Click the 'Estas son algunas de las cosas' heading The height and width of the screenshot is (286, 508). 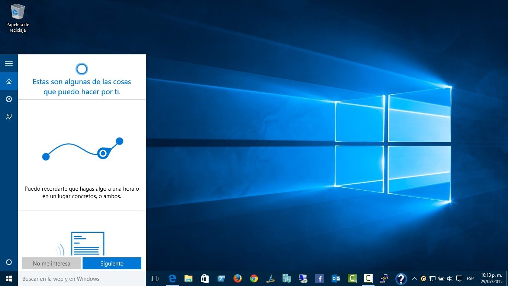82,86
